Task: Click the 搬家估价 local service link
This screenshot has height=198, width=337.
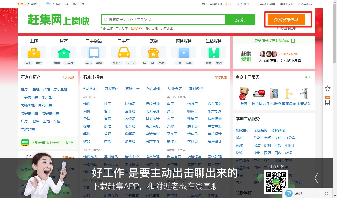Action: point(243,130)
